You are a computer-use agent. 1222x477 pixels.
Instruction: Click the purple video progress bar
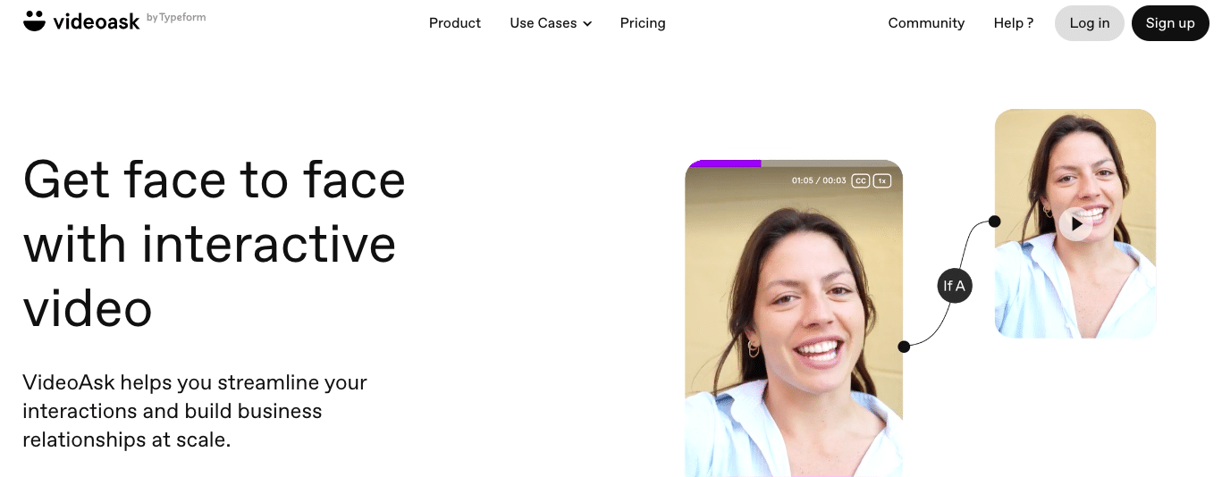[x=724, y=163]
